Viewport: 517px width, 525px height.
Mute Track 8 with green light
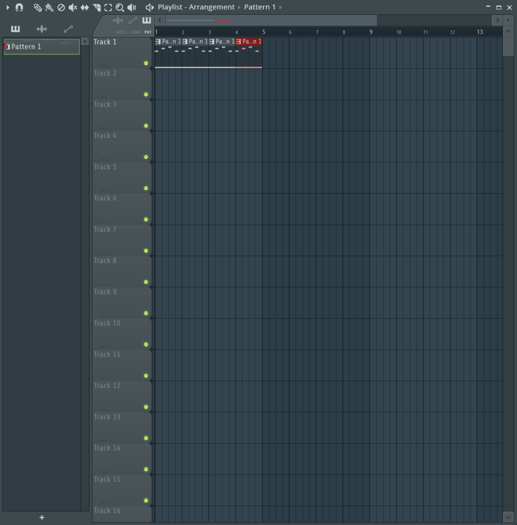(x=146, y=282)
